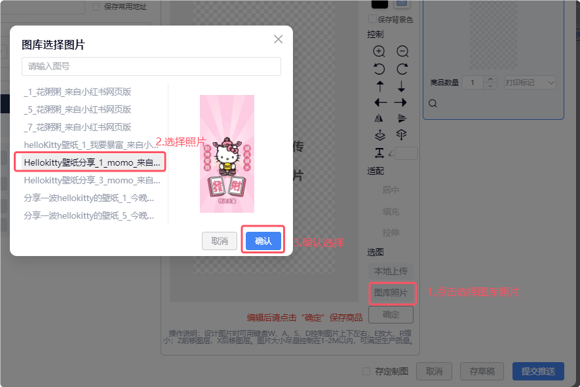Select Hellokitty壁纸分享_1_momo item
The image size is (580, 387).
[91, 162]
